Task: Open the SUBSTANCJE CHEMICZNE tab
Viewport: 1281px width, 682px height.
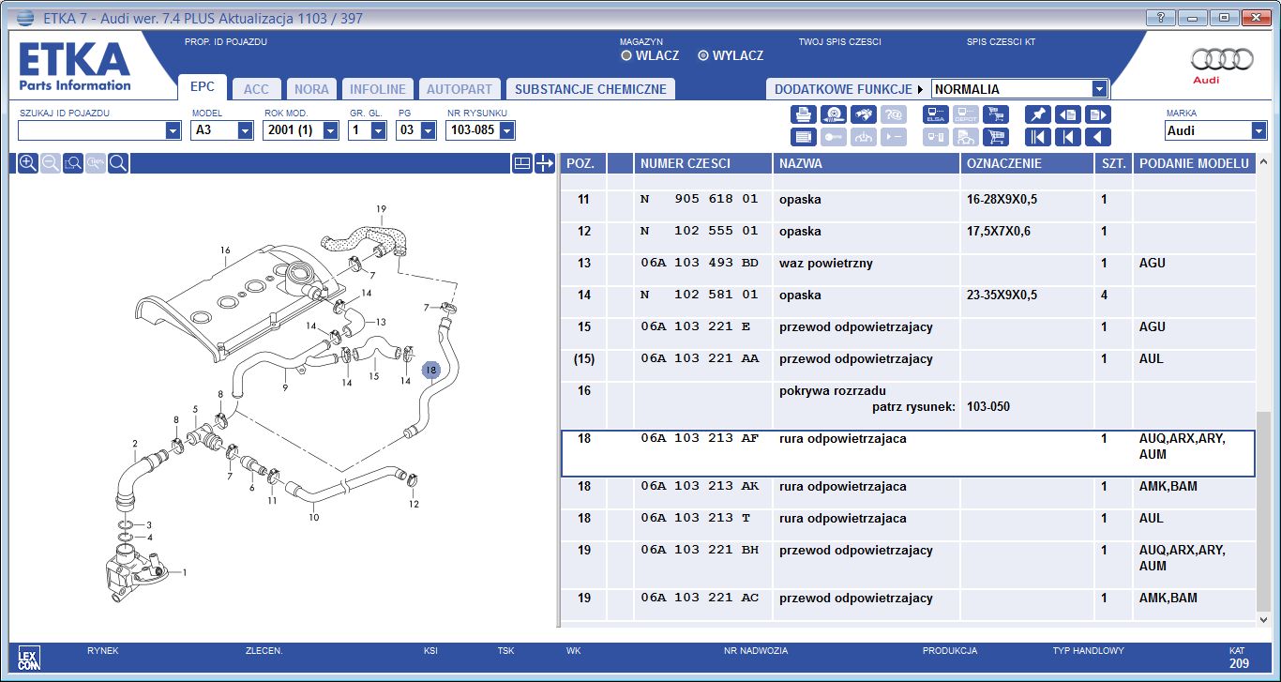Action: coord(591,89)
